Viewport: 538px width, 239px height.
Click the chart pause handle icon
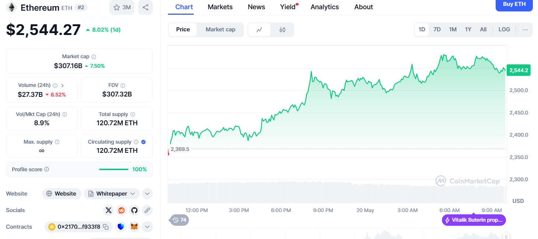pos(506,237)
